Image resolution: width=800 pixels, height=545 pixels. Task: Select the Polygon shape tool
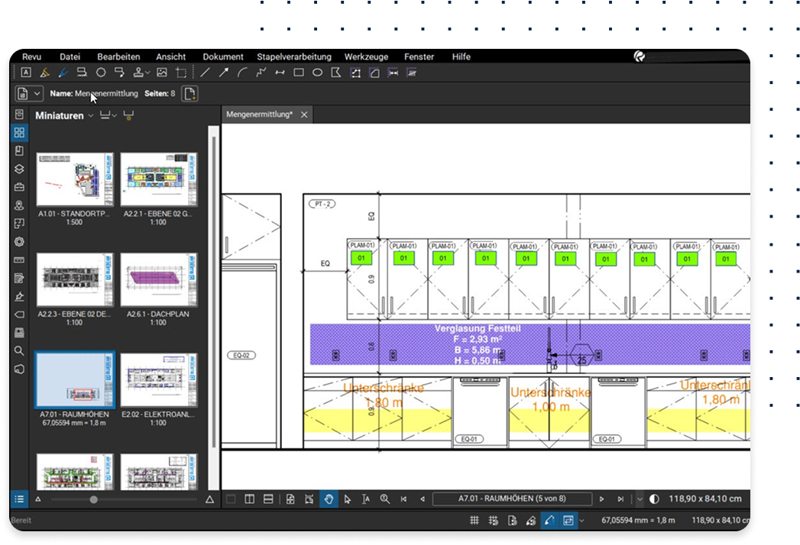coord(335,73)
